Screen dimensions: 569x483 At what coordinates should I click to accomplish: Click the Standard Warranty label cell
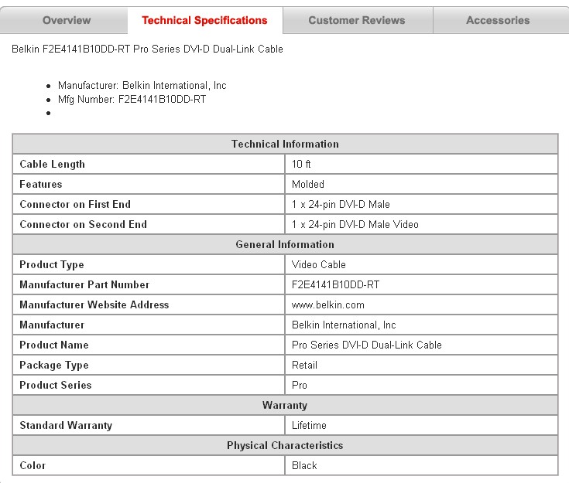click(x=149, y=425)
